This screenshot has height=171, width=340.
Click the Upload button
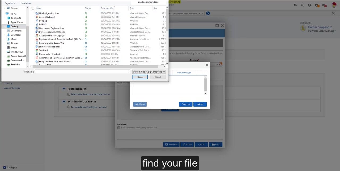200,104
